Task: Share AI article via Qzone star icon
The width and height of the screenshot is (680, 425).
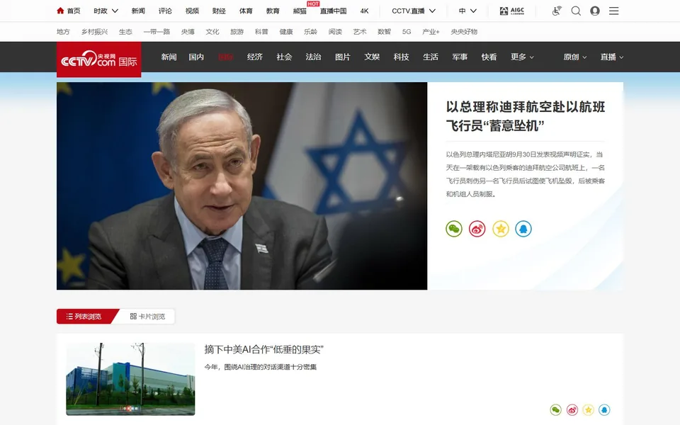Action: [x=588, y=409]
